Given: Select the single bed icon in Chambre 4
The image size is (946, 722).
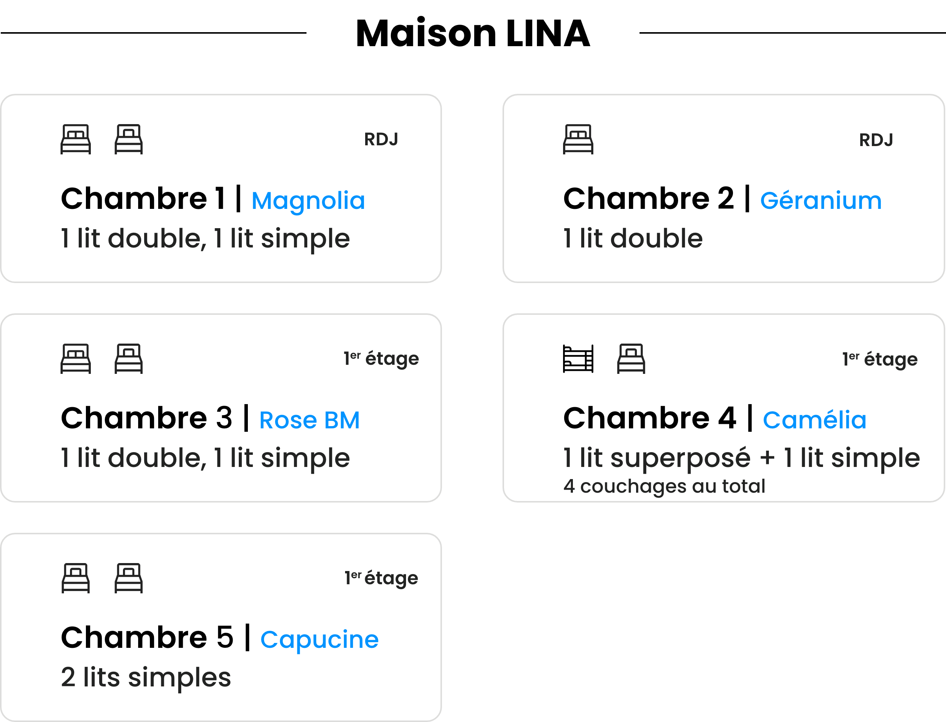Looking at the screenshot, I should click(631, 358).
